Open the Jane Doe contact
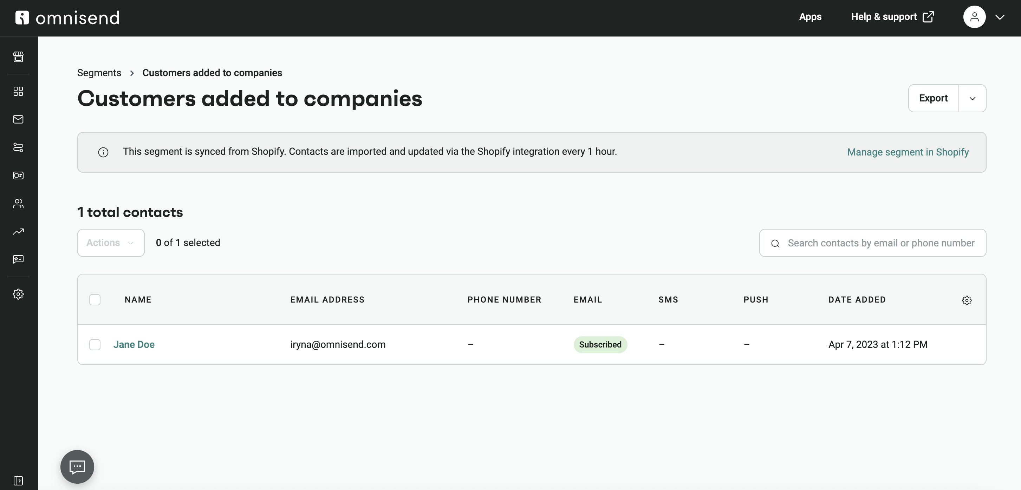This screenshot has width=1021, height=490. (x=134, y=345)
